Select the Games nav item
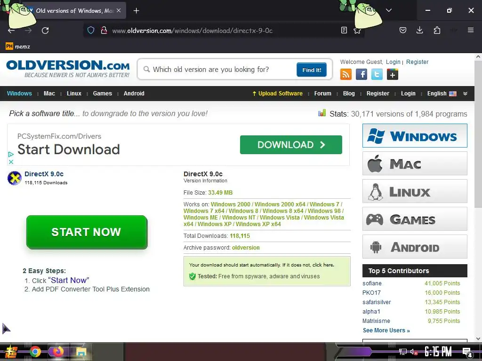Image resolution: width=482 pixels, height=361 pixels. pyautogui.click(x=102, y=94)
